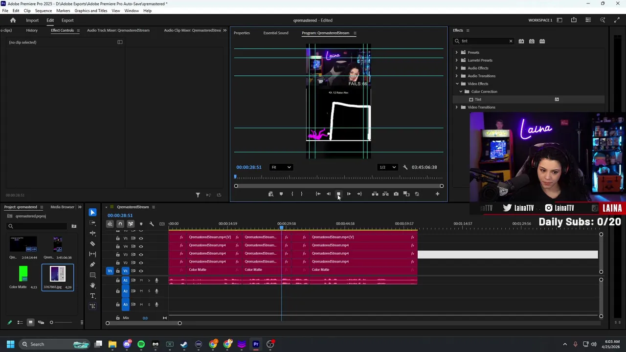Expand the Audio Effects folder
The width and height of the screenshot is (626, 352).
click(x=457, y=68)
